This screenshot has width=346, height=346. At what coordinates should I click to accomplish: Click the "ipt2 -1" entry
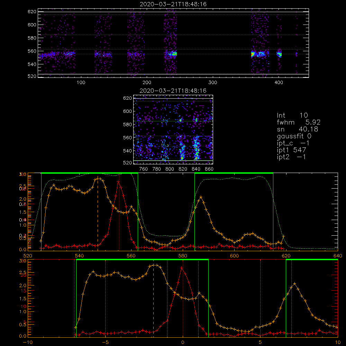pyautogui.click(x=291, y=157)
